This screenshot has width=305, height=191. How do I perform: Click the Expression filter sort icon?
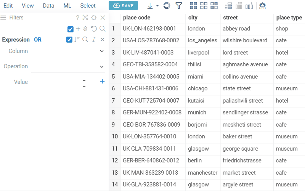tap(77, 40)
